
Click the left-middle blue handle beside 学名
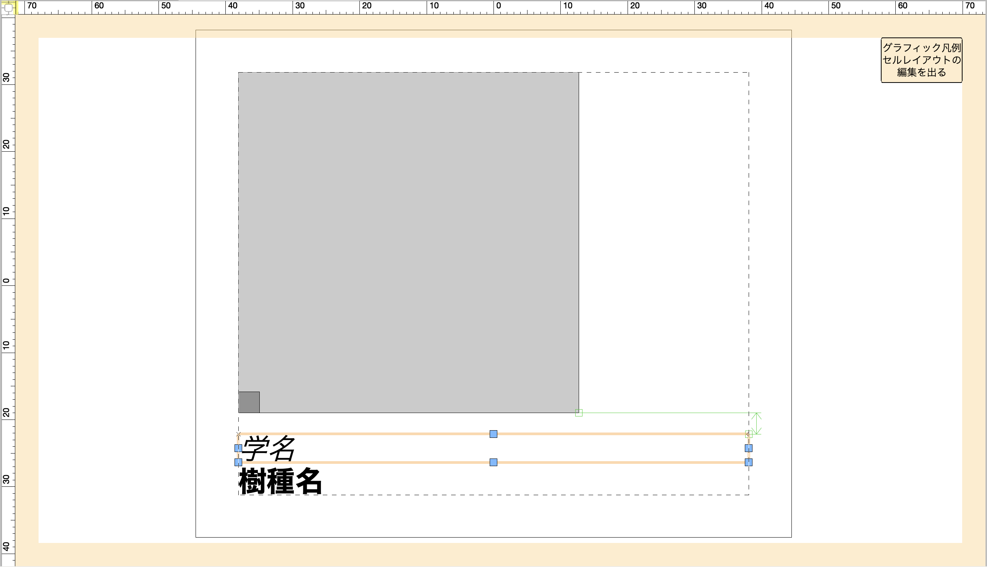pos(238,448)
